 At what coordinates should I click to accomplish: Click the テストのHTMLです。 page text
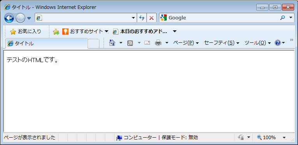click(32, 60)
